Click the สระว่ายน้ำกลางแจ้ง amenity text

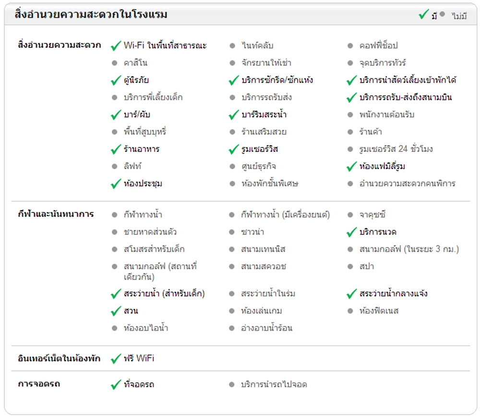pos(394,294)
